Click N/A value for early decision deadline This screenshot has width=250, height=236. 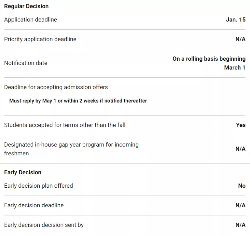point(240,205)
